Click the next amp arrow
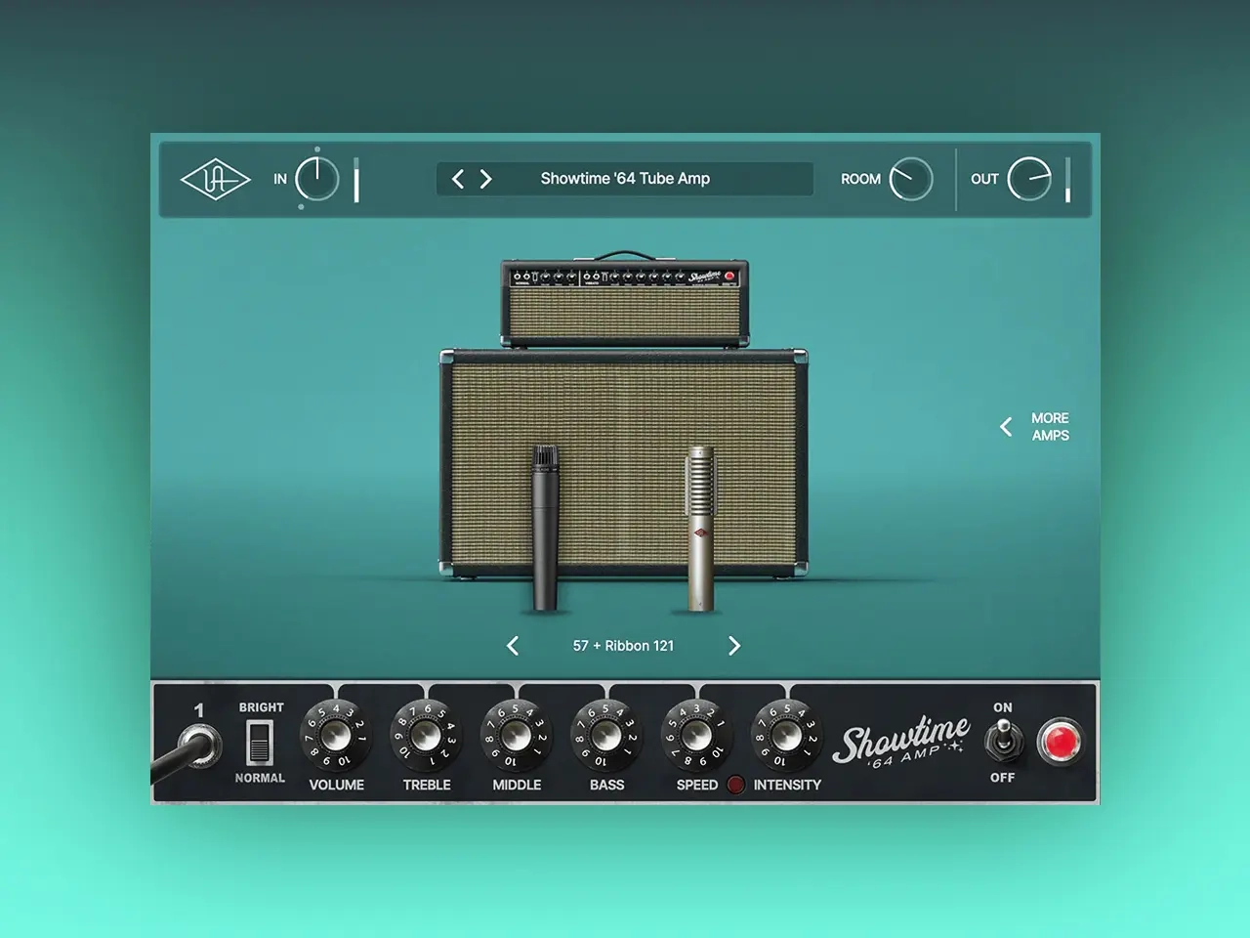Image resolution: width=1250 pixels, height=938 pixels. [487, 179]
